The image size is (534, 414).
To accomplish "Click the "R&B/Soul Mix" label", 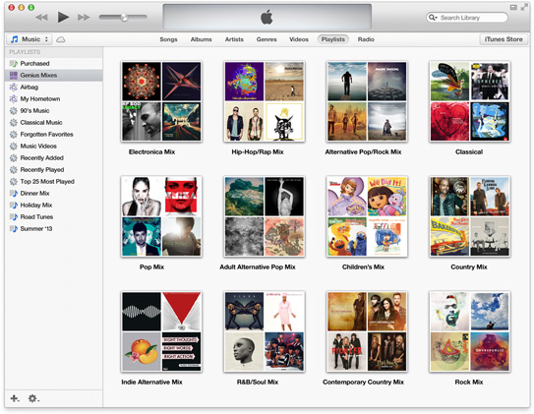I will (x=258, y=382).
